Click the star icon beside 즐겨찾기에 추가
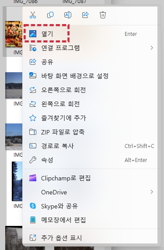The image size is (164, 250). click(x=33, y=118)
